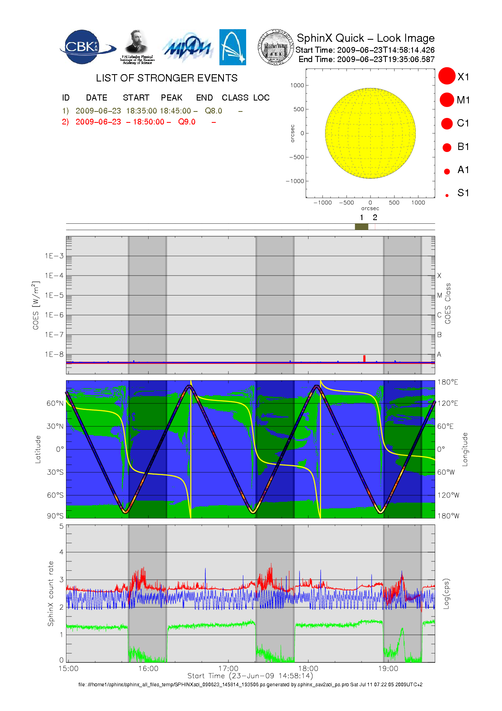Click the yellow solar disk image

(x=370, y=133)
